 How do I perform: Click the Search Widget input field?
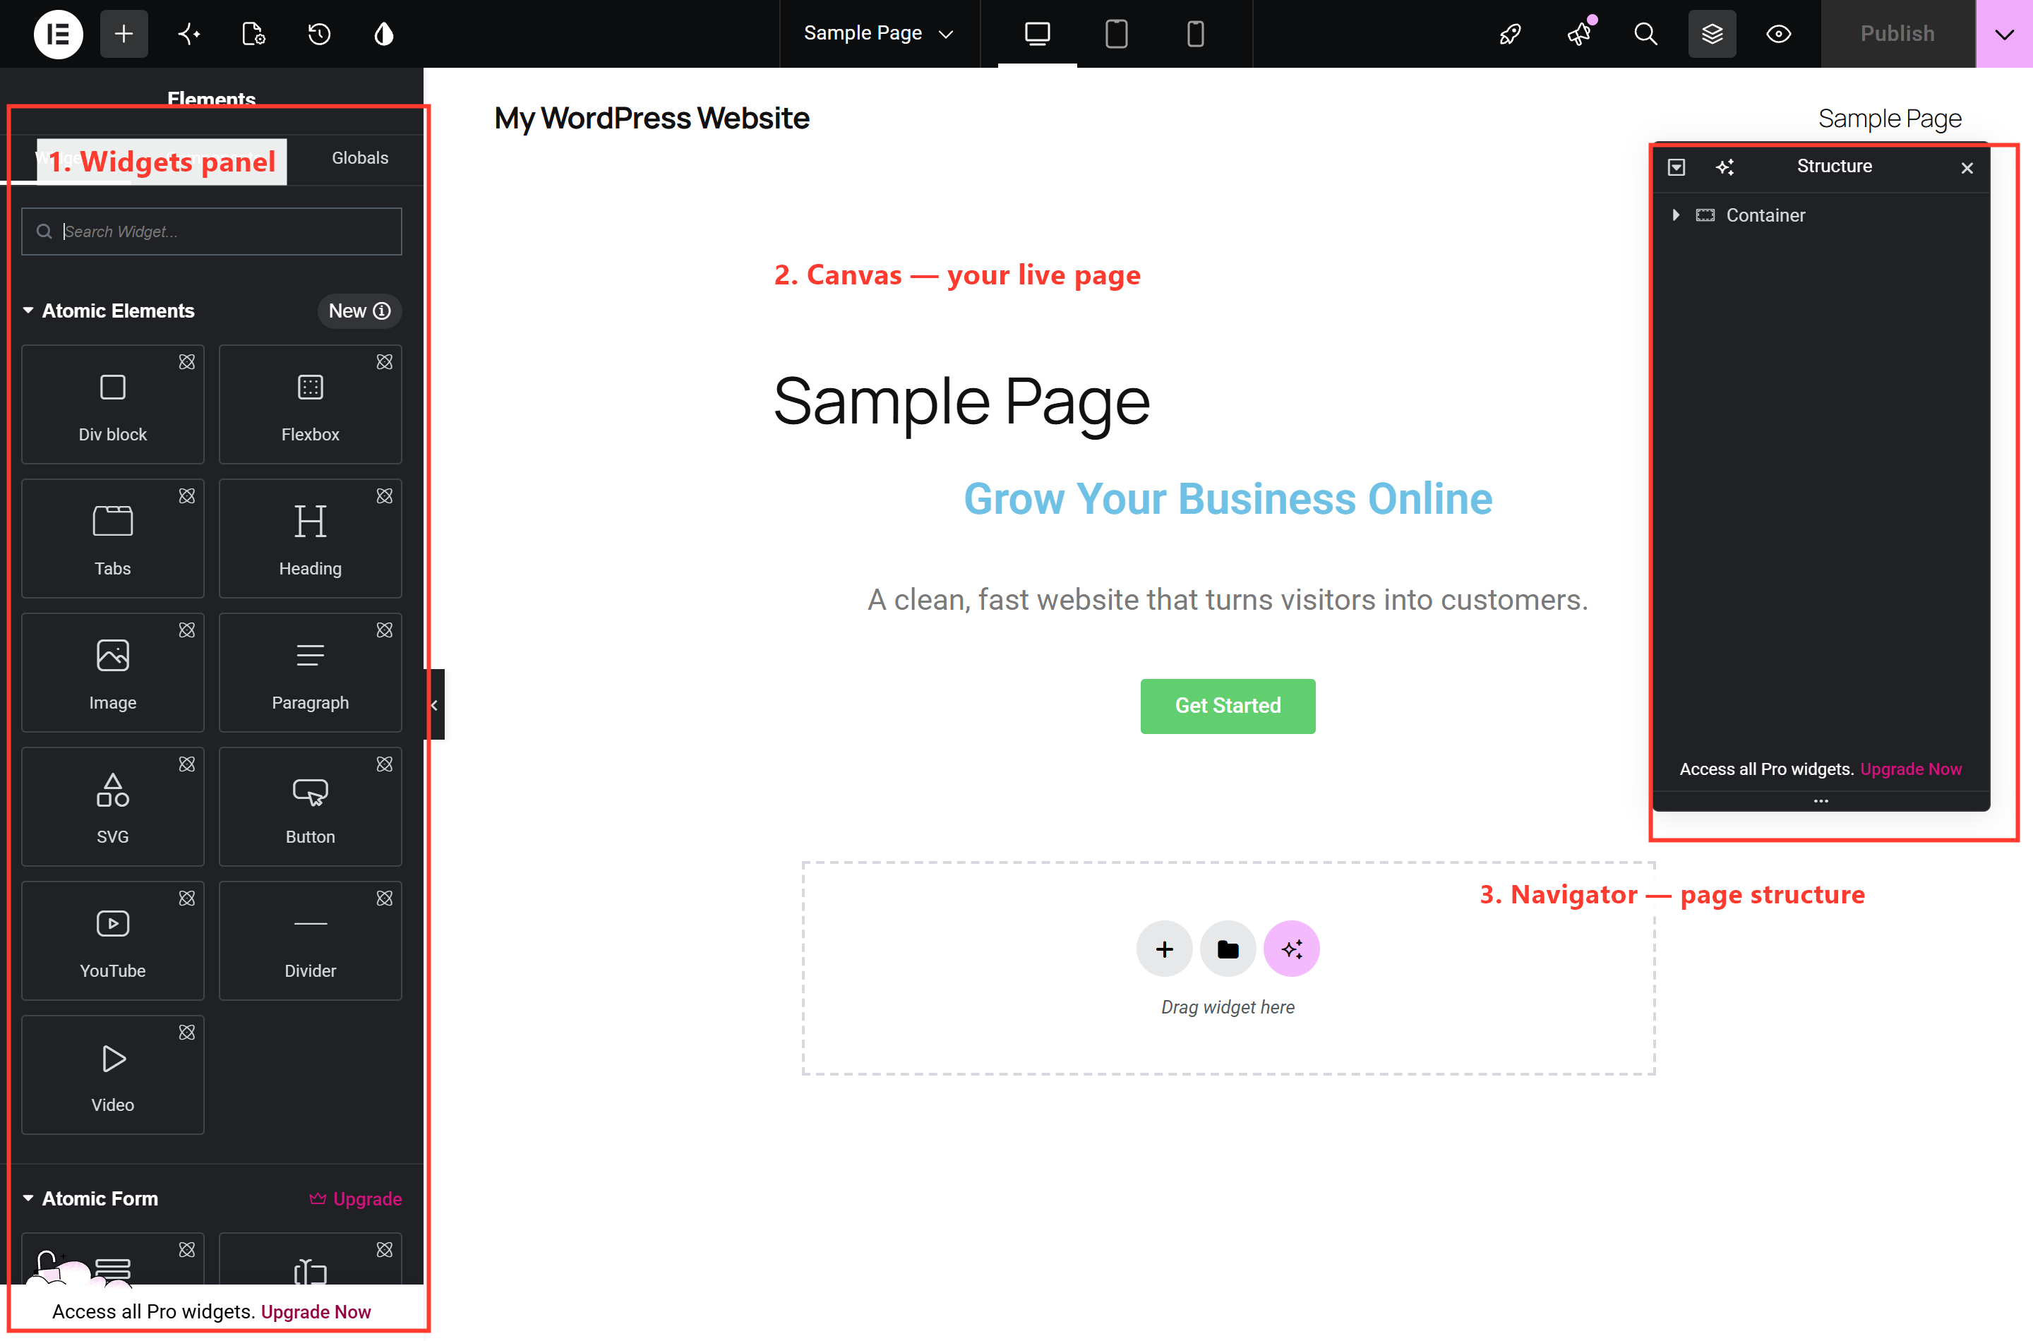pyautogui.click(x=211, y=231)
